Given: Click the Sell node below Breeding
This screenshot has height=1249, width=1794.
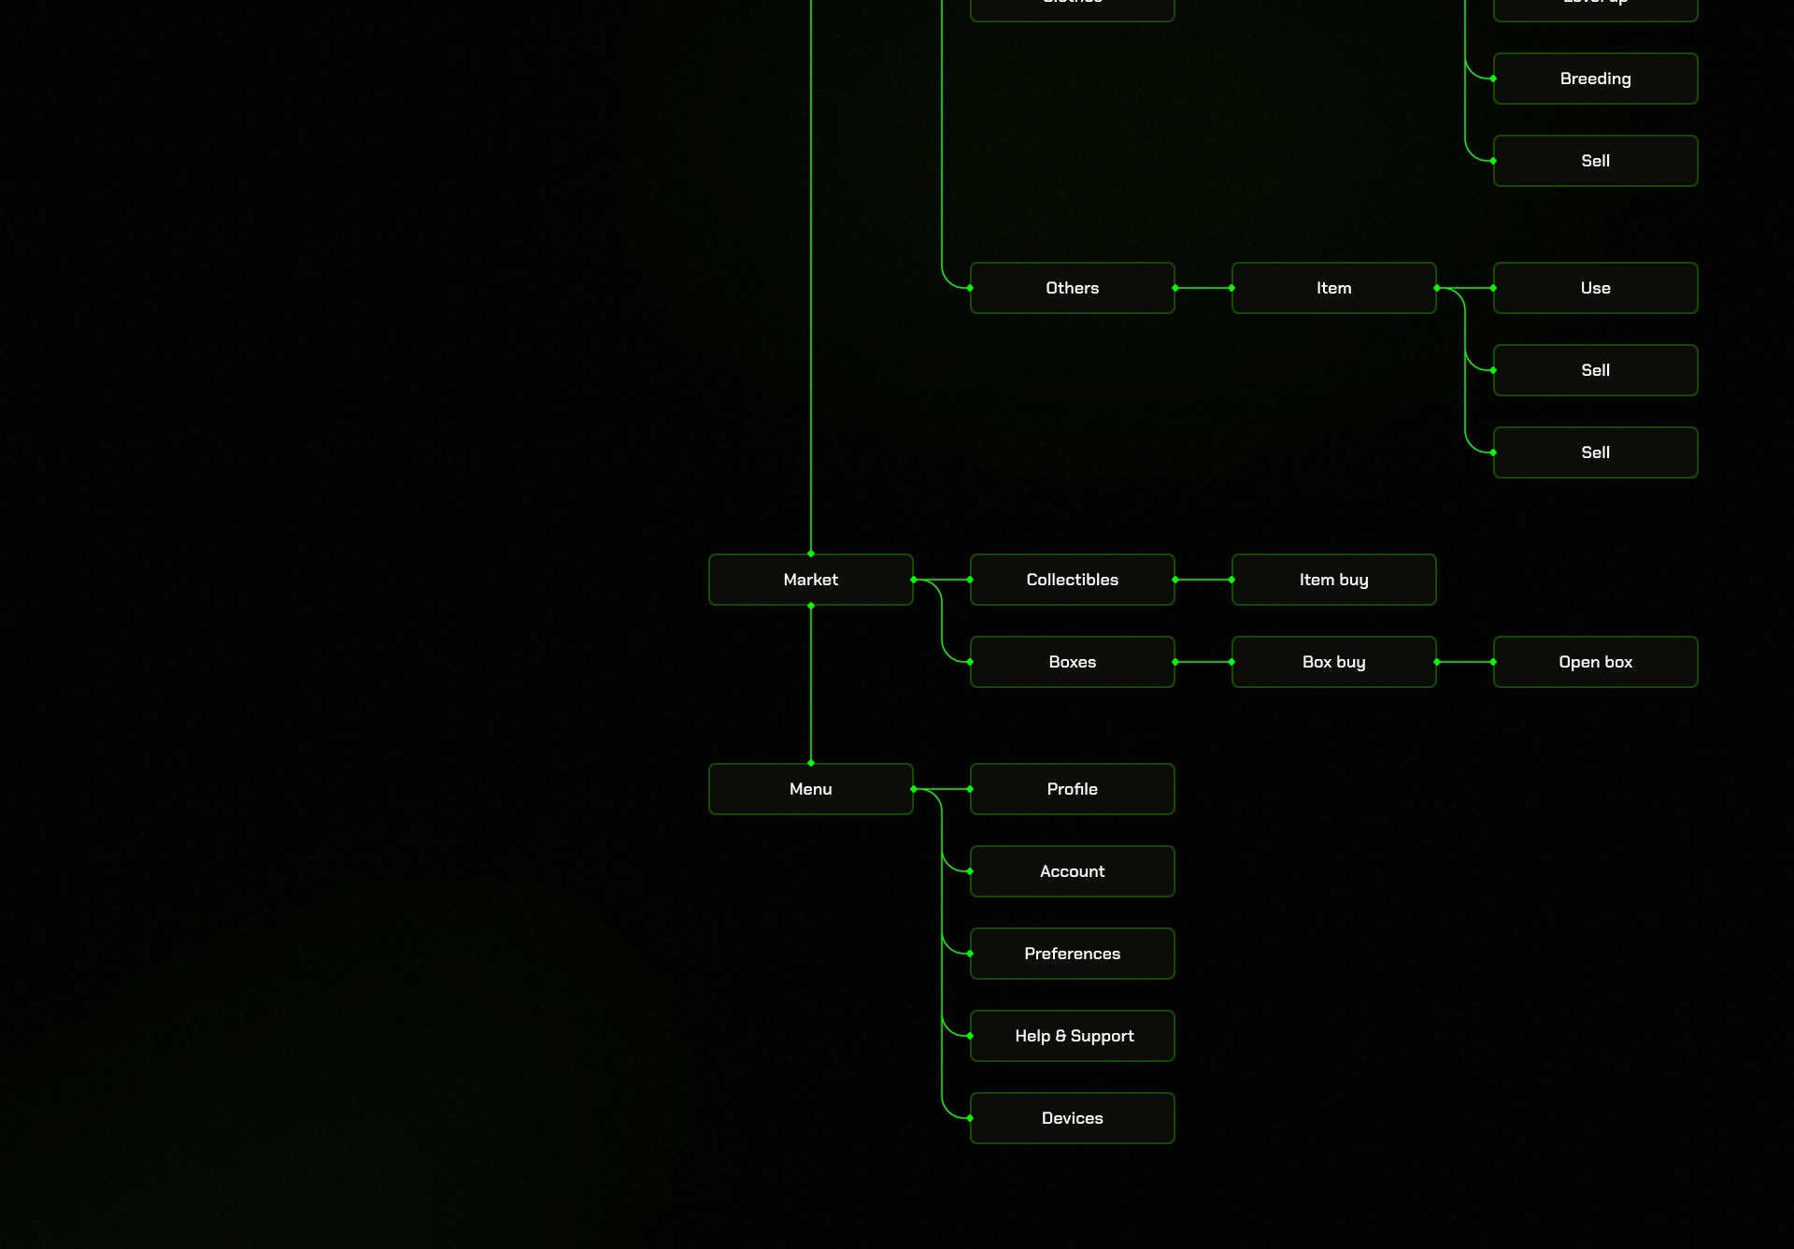Looking at the screenshot, I should 1595,161.
